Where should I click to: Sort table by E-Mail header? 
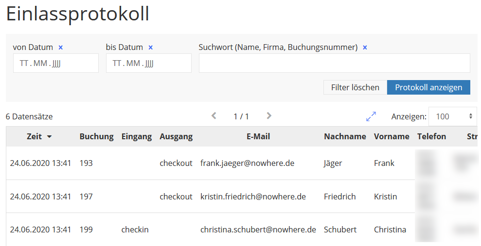[258, 137]
